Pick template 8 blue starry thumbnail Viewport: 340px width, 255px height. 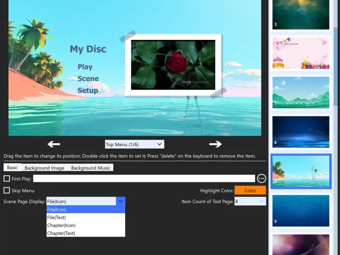tap(301, 211)
